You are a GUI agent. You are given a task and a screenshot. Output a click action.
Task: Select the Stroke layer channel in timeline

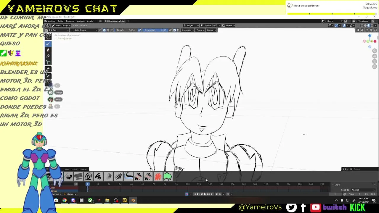tap(54, 191)
